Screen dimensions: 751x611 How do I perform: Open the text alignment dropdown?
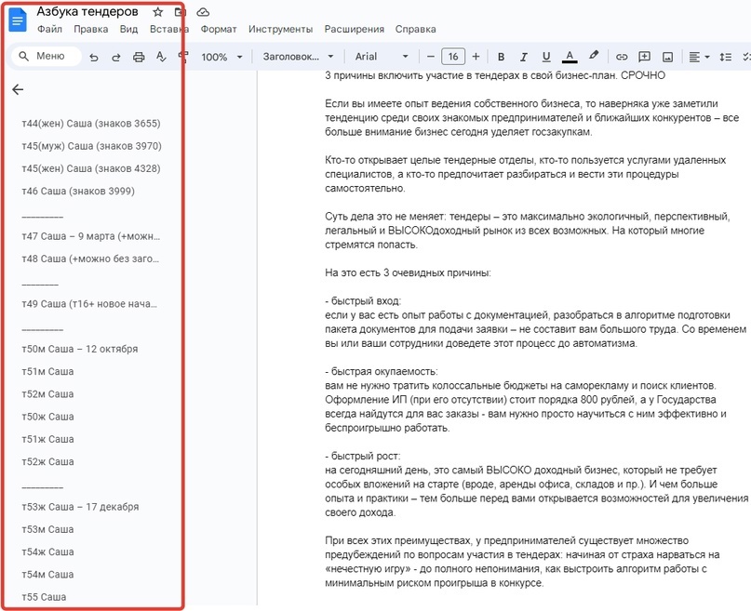tap(699, 57)
